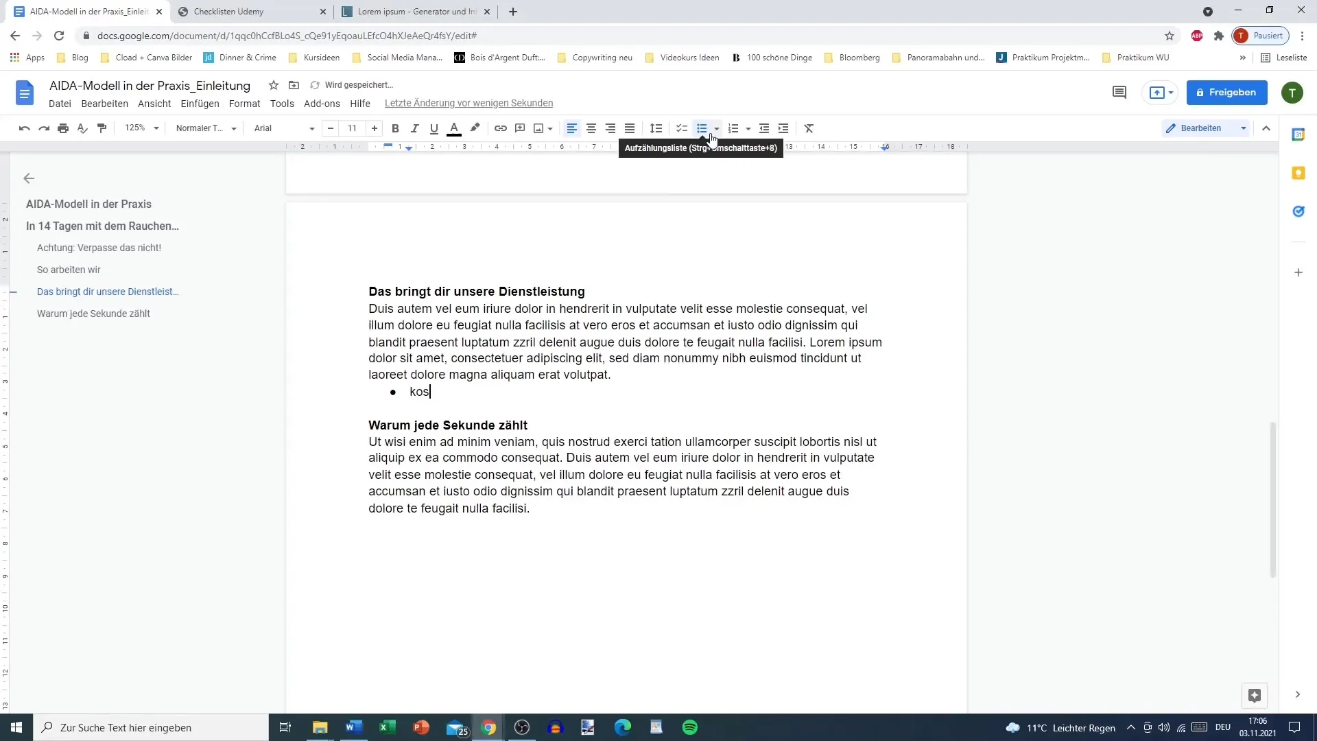Screen dimensions: 1317x741
Task: Click the Bold formatting button
Action: [x=395, y=128]
